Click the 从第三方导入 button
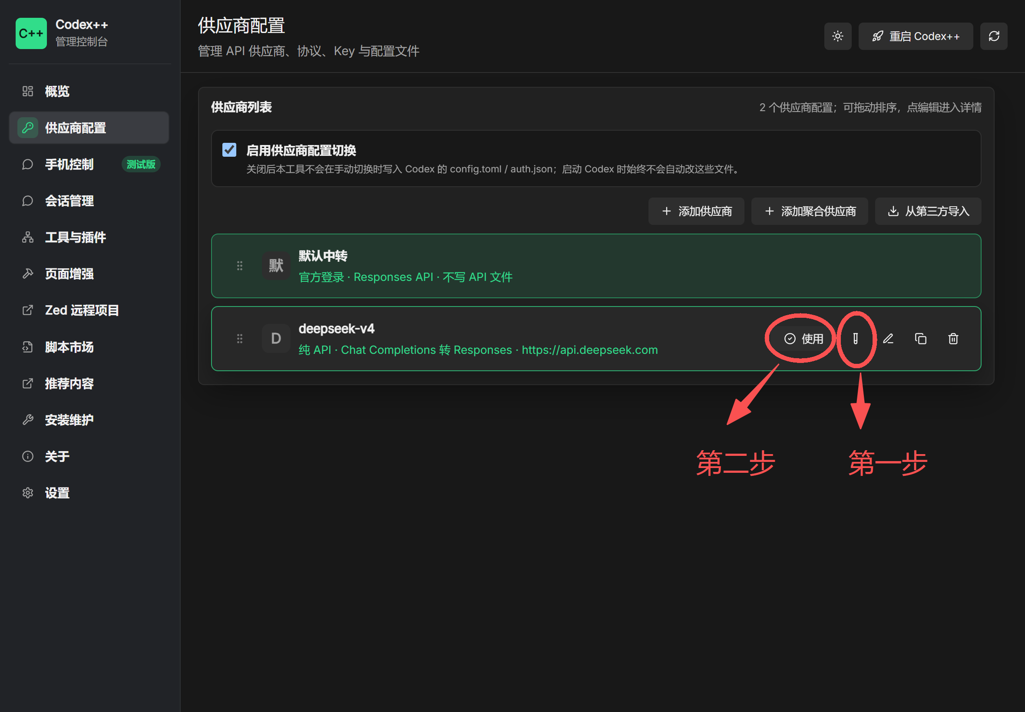Viewport: 1025px width, 712px height. [928, 211]
